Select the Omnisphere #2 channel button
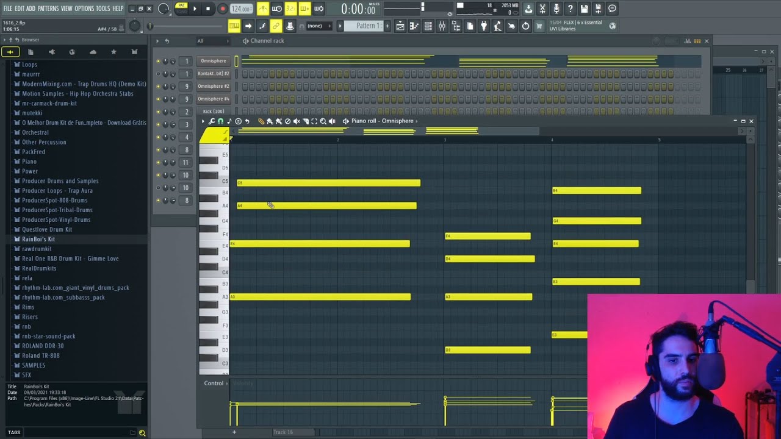Viewport: 781px width, 439px height. pos(214,87)
